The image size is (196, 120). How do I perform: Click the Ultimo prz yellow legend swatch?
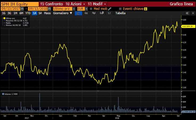(x=4, y=18)
